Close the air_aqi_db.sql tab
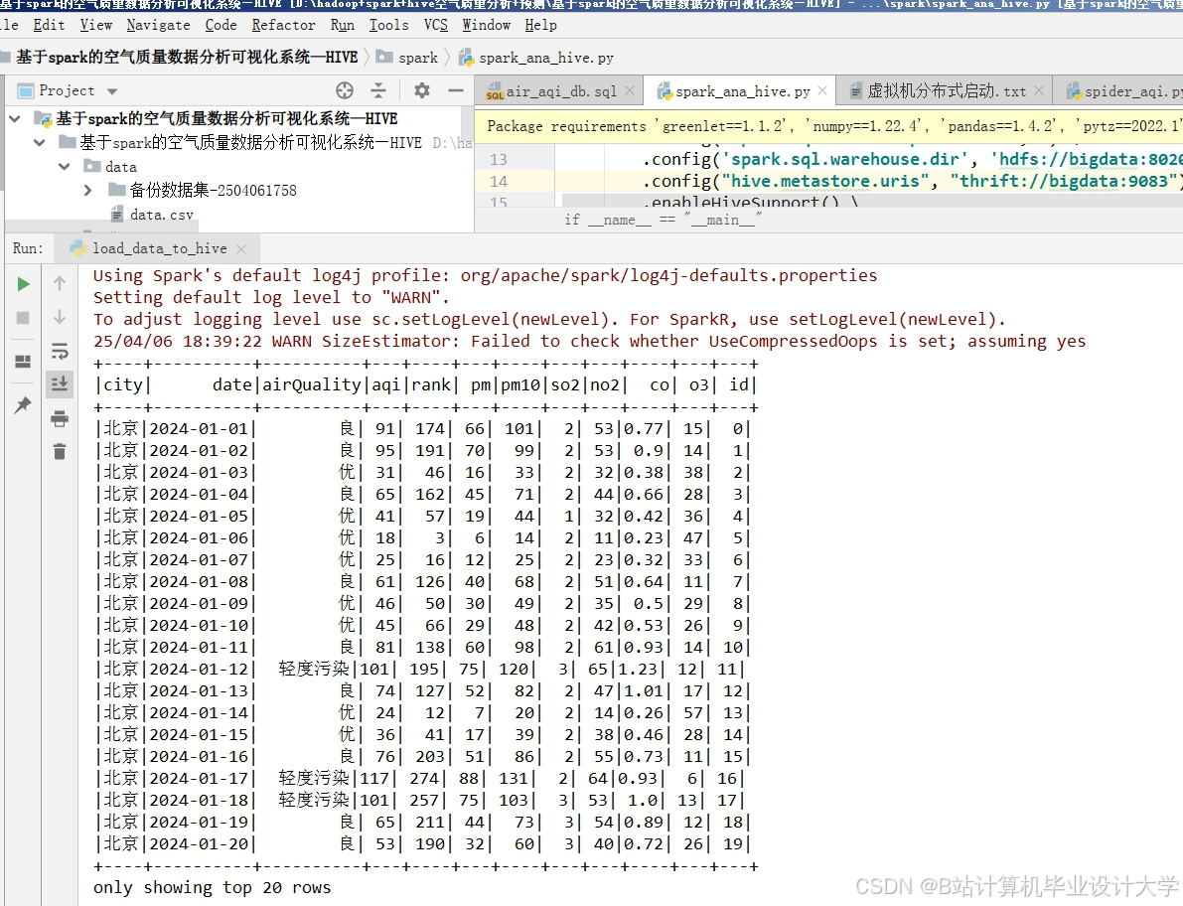Screen dimensions: 1183x906 pyautogui.click(x=630, y=91)
